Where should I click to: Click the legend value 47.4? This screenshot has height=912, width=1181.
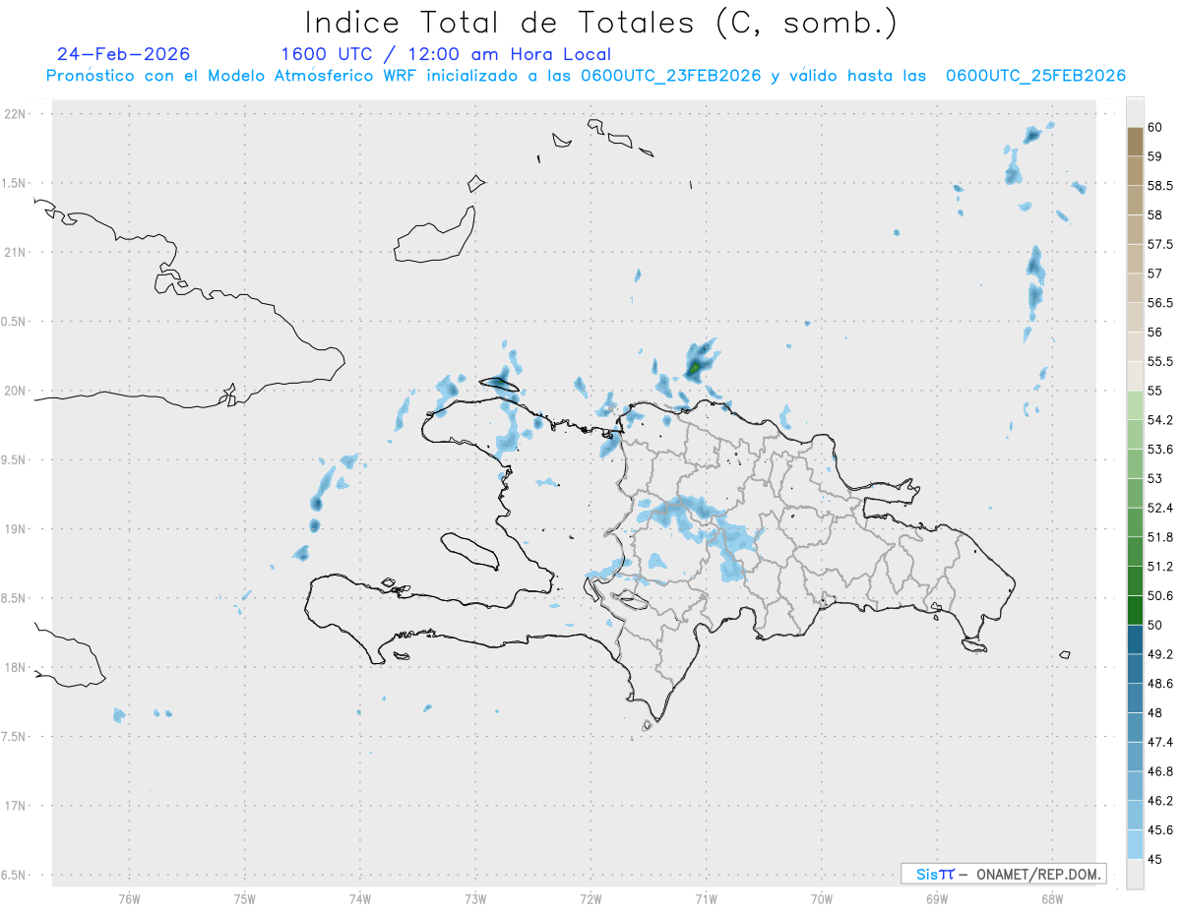[x=1160, y=742]
